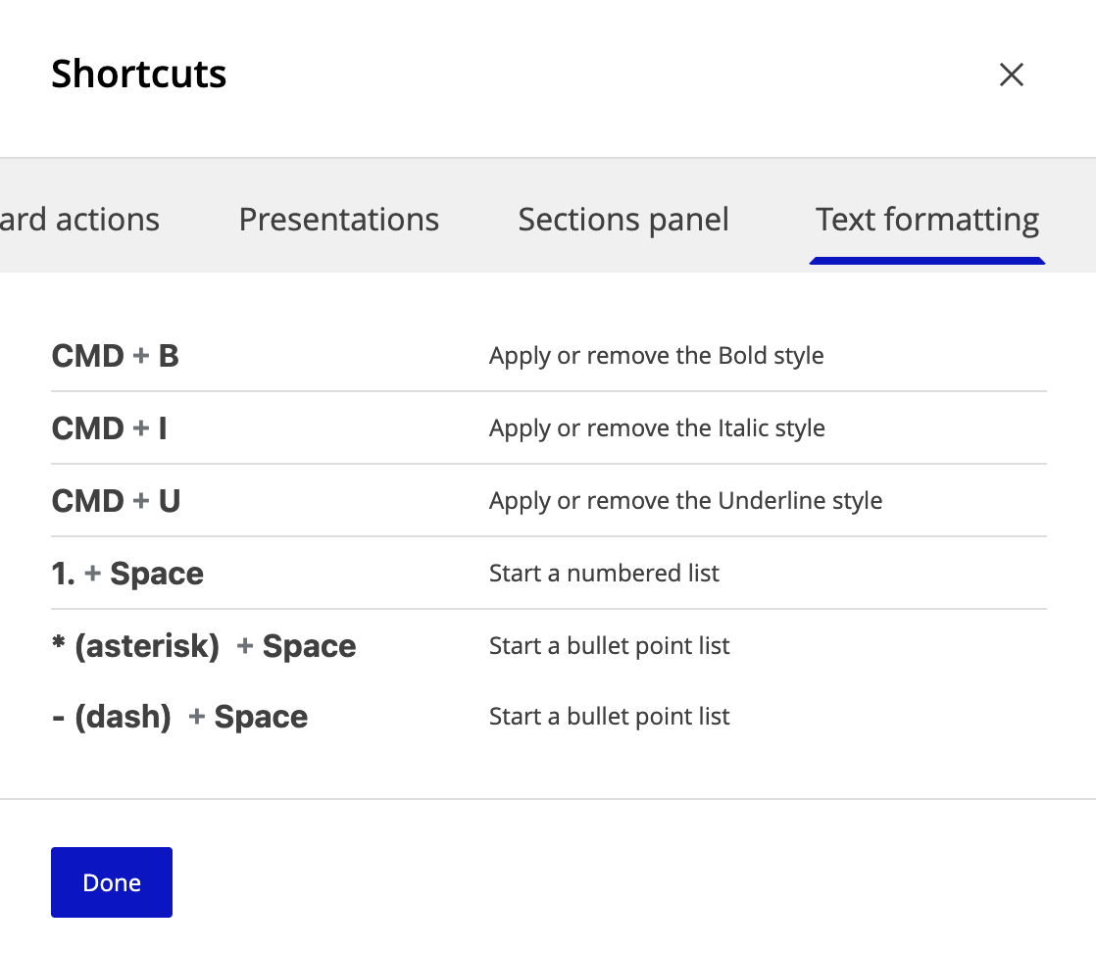Click 'Start a numbered list' description
Screen dimensions: 1096x953
pyautogui.click(x=604, y=574)
